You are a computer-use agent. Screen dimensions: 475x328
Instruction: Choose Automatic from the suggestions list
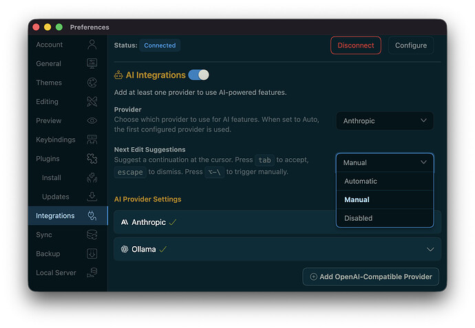[x=385, y=182]
